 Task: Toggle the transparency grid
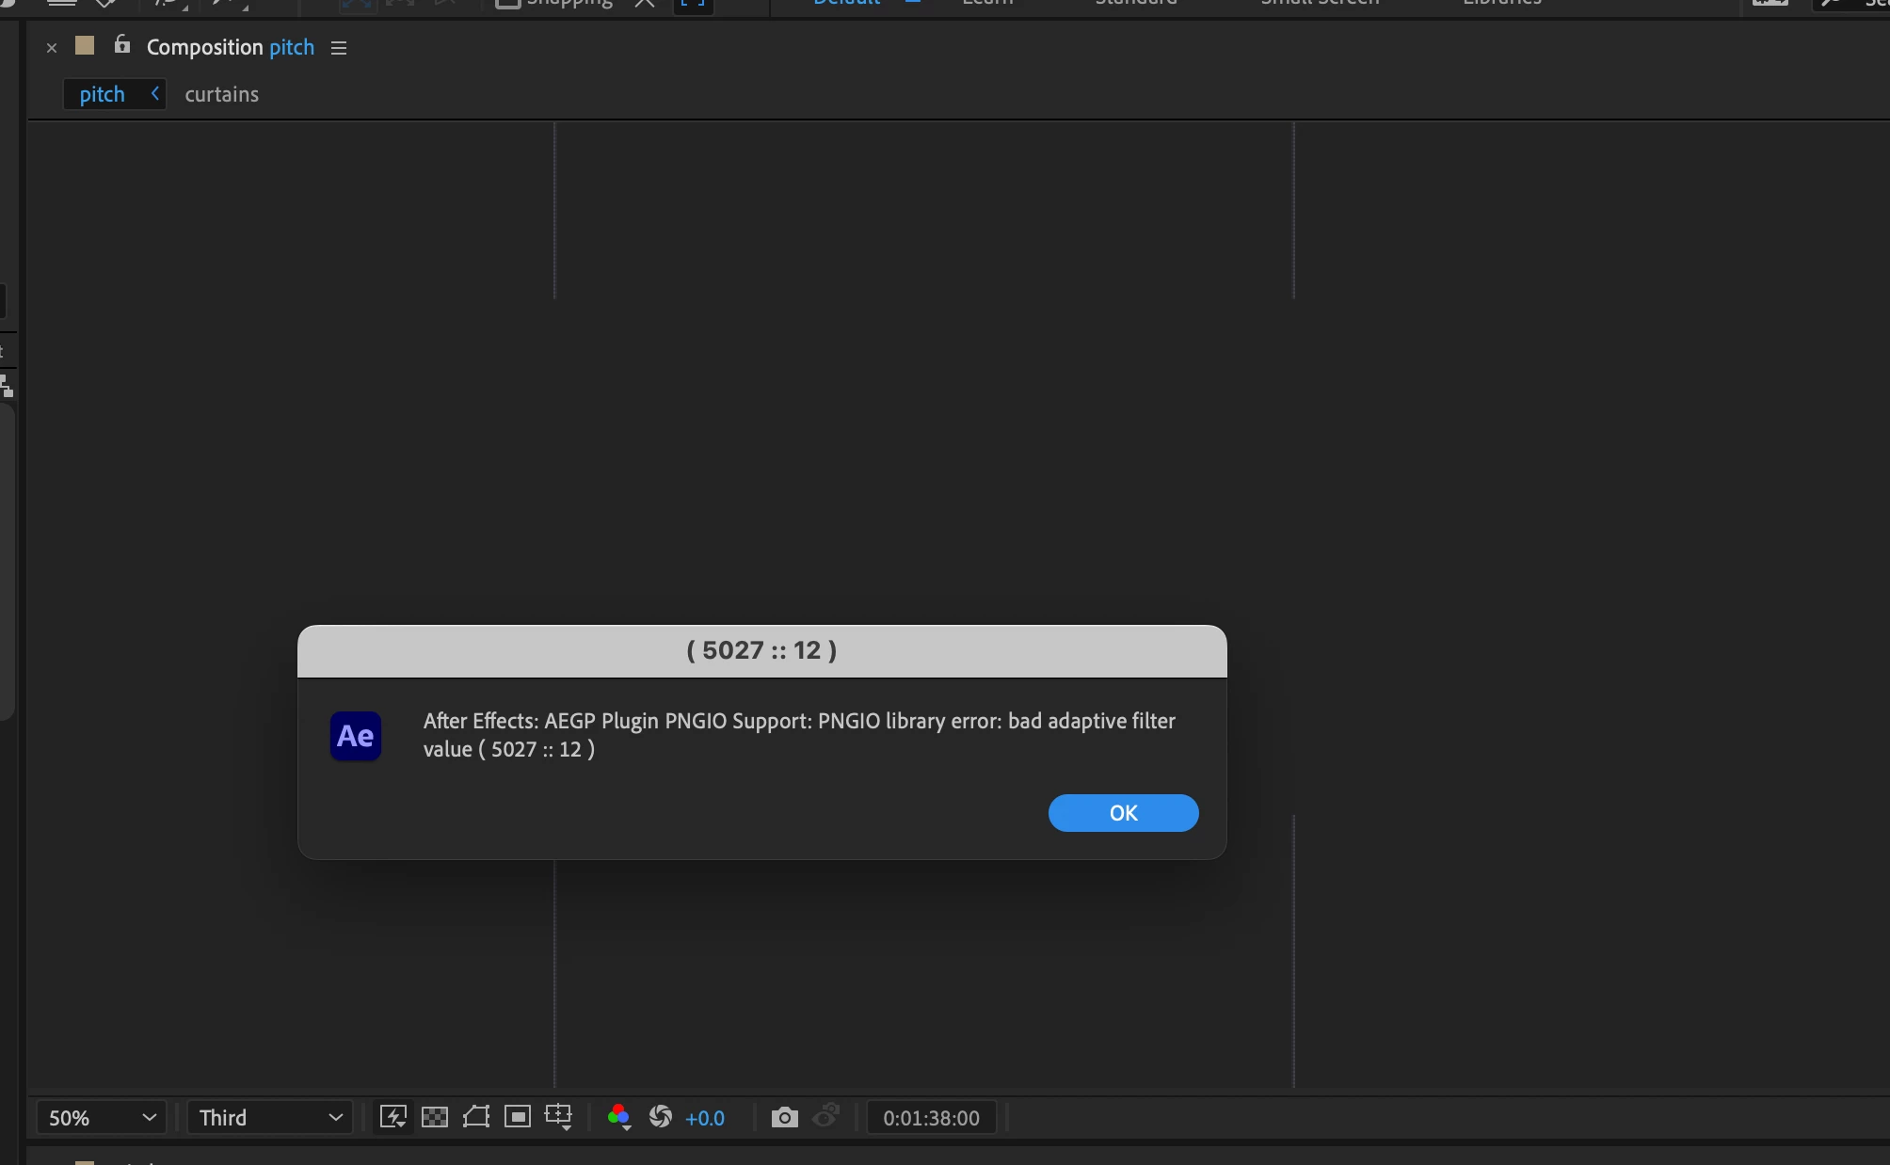[435, 1117]
